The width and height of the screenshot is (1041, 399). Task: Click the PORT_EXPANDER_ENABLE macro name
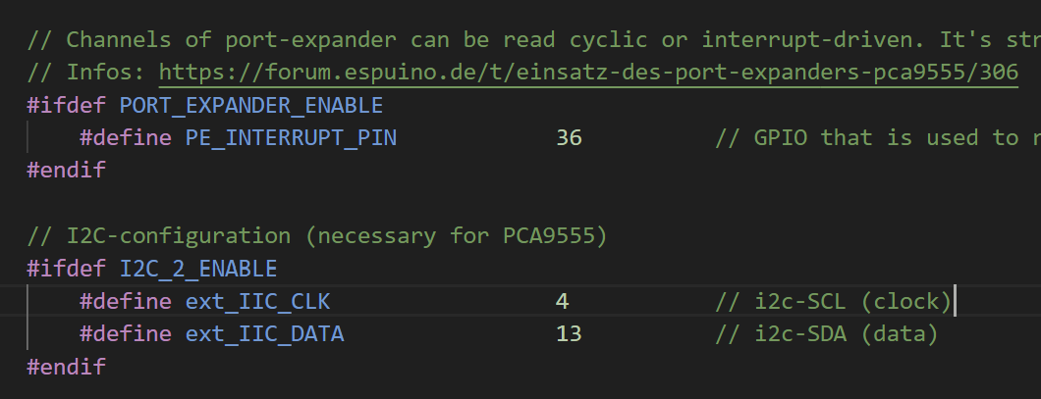coord(251,105)
